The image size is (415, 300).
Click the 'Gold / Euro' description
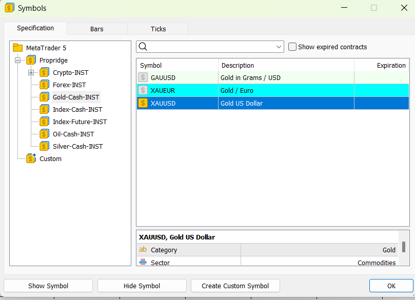(x=237, y=90)
